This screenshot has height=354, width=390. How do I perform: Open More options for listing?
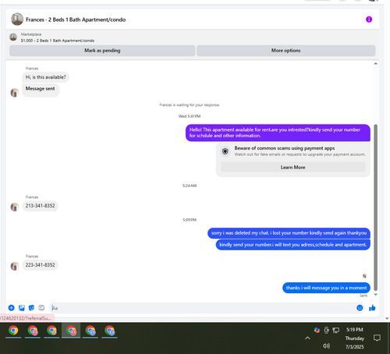pos(285,51)
